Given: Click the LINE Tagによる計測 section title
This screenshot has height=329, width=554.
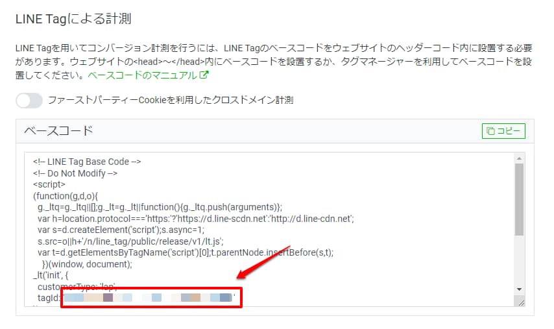Looking at the screenshot, I should point(73,19).
